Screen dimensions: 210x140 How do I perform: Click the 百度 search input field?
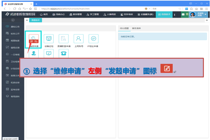click(x=165, y=9)
